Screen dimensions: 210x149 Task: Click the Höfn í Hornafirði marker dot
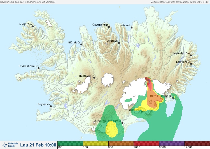tap(173, 98)
